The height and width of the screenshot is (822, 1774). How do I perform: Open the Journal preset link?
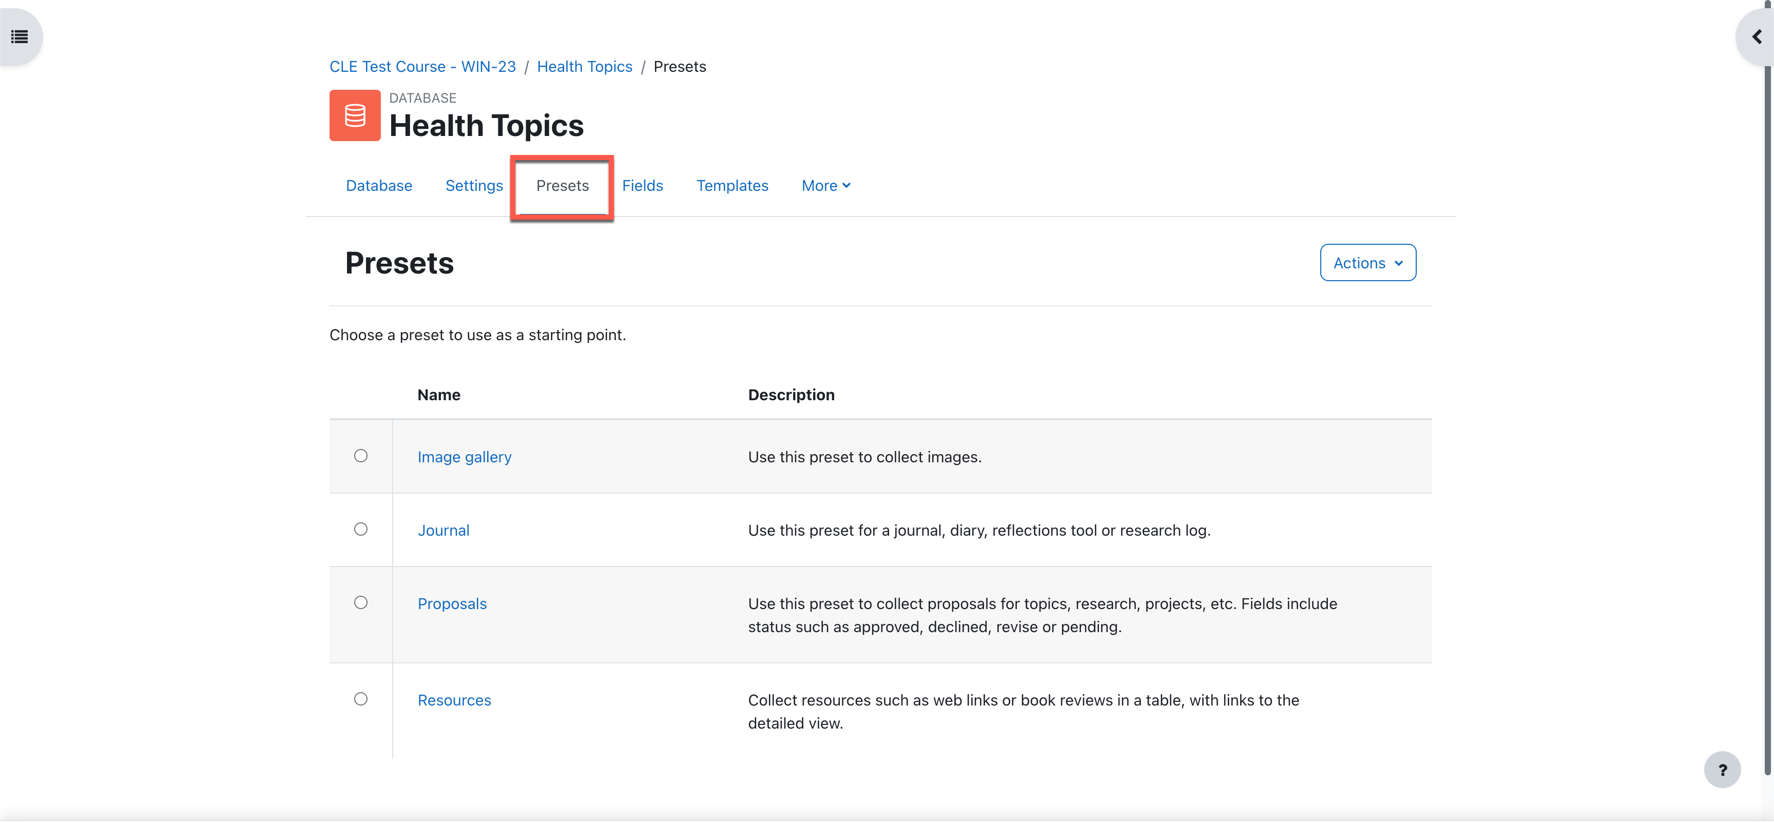pos(444,530)
